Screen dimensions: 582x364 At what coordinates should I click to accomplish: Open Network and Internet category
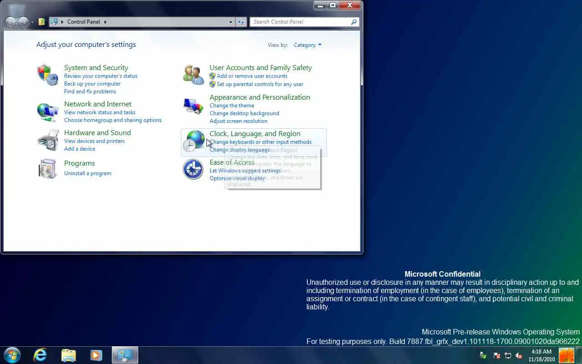(x=98, y=104)
